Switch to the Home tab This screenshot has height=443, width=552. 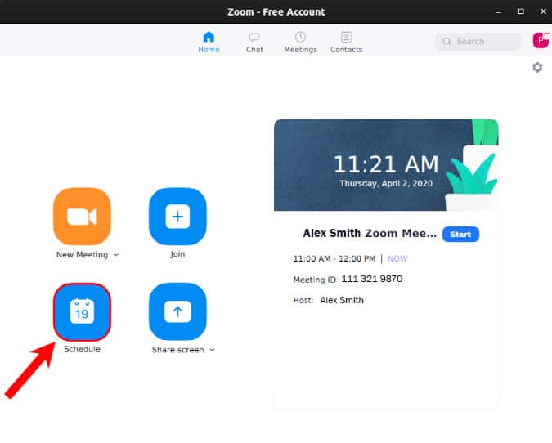pyautogui.click(x=209, y=43)
